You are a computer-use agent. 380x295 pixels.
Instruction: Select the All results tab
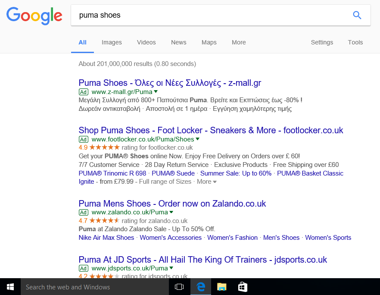click(x=82, y=42)
